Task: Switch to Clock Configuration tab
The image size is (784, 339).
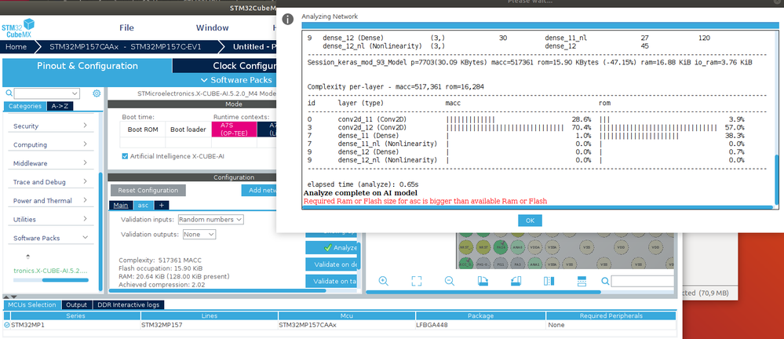Action: [x=224, y=66]
